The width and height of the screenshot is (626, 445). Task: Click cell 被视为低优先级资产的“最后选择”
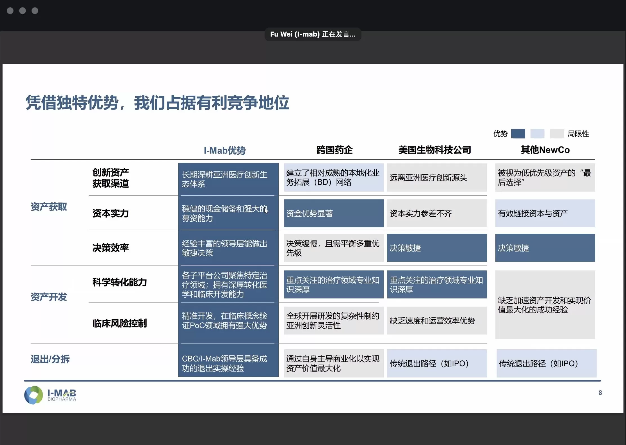point(545,177)
